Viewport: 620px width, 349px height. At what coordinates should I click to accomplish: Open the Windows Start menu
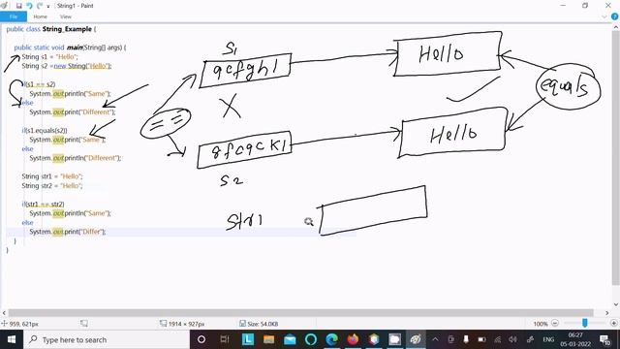(x=11, y=339)
